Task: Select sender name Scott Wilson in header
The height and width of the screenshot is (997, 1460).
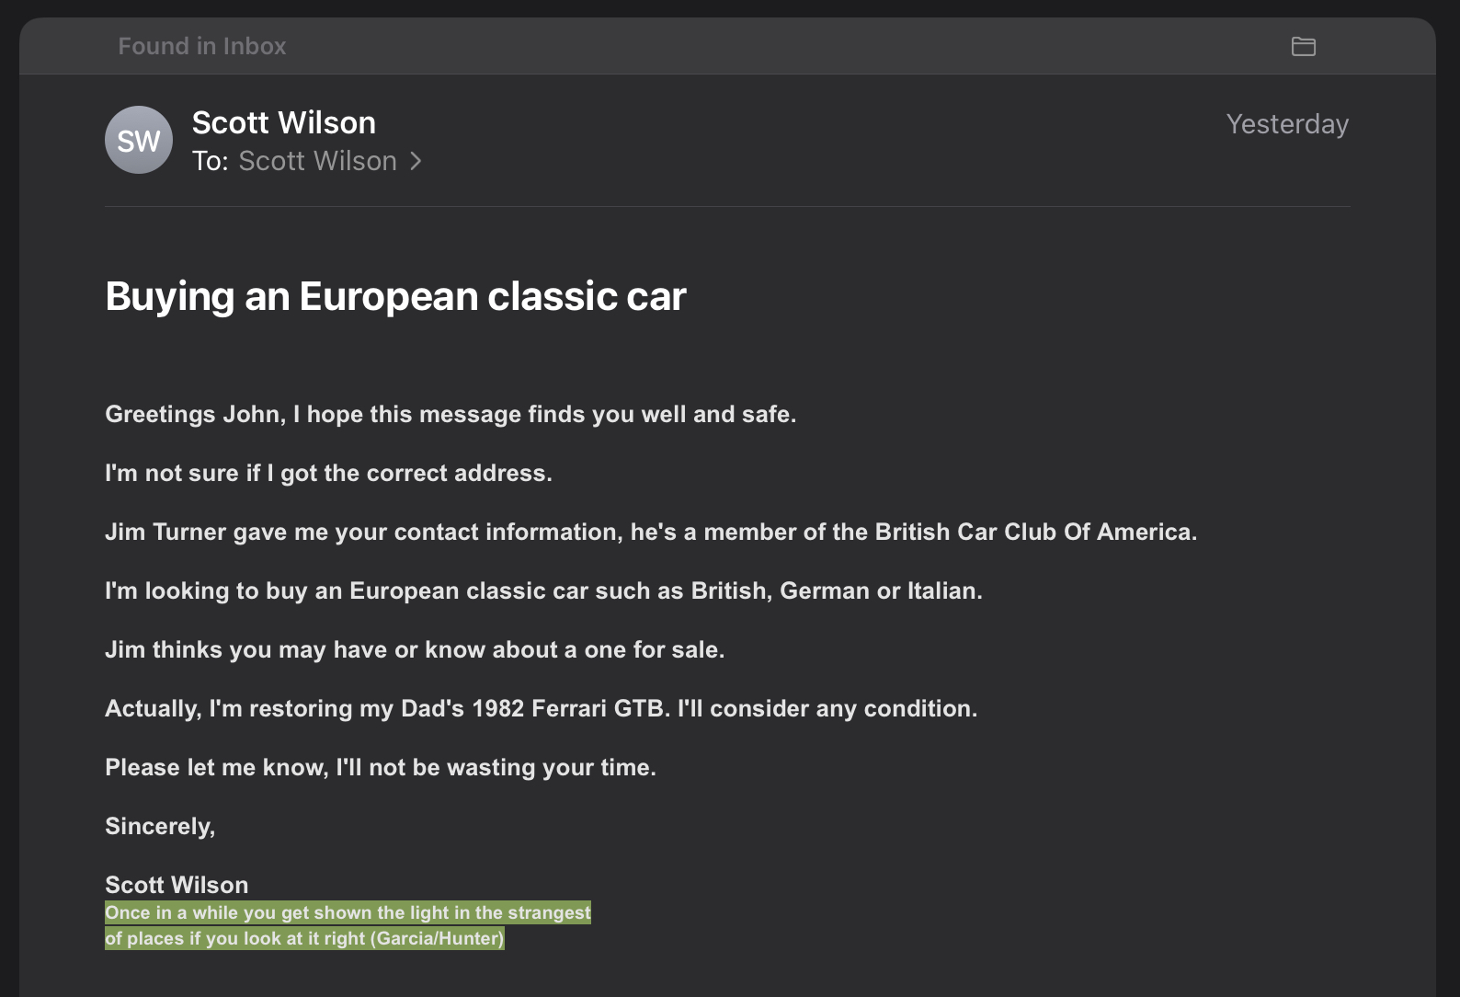Action: click(x=283, y=122)
